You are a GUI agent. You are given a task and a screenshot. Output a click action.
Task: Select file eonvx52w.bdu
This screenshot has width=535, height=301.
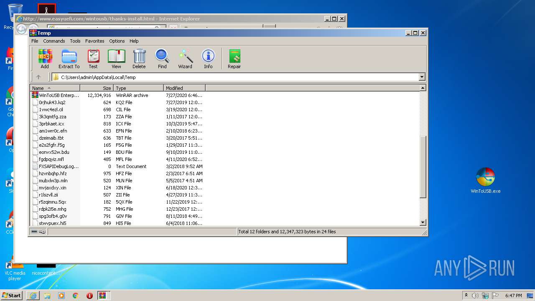pyautogui.click(x=54, y=152)
